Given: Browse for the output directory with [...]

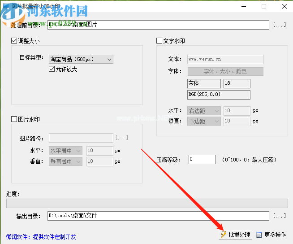Looking at the screenshot, I should 279,216.
